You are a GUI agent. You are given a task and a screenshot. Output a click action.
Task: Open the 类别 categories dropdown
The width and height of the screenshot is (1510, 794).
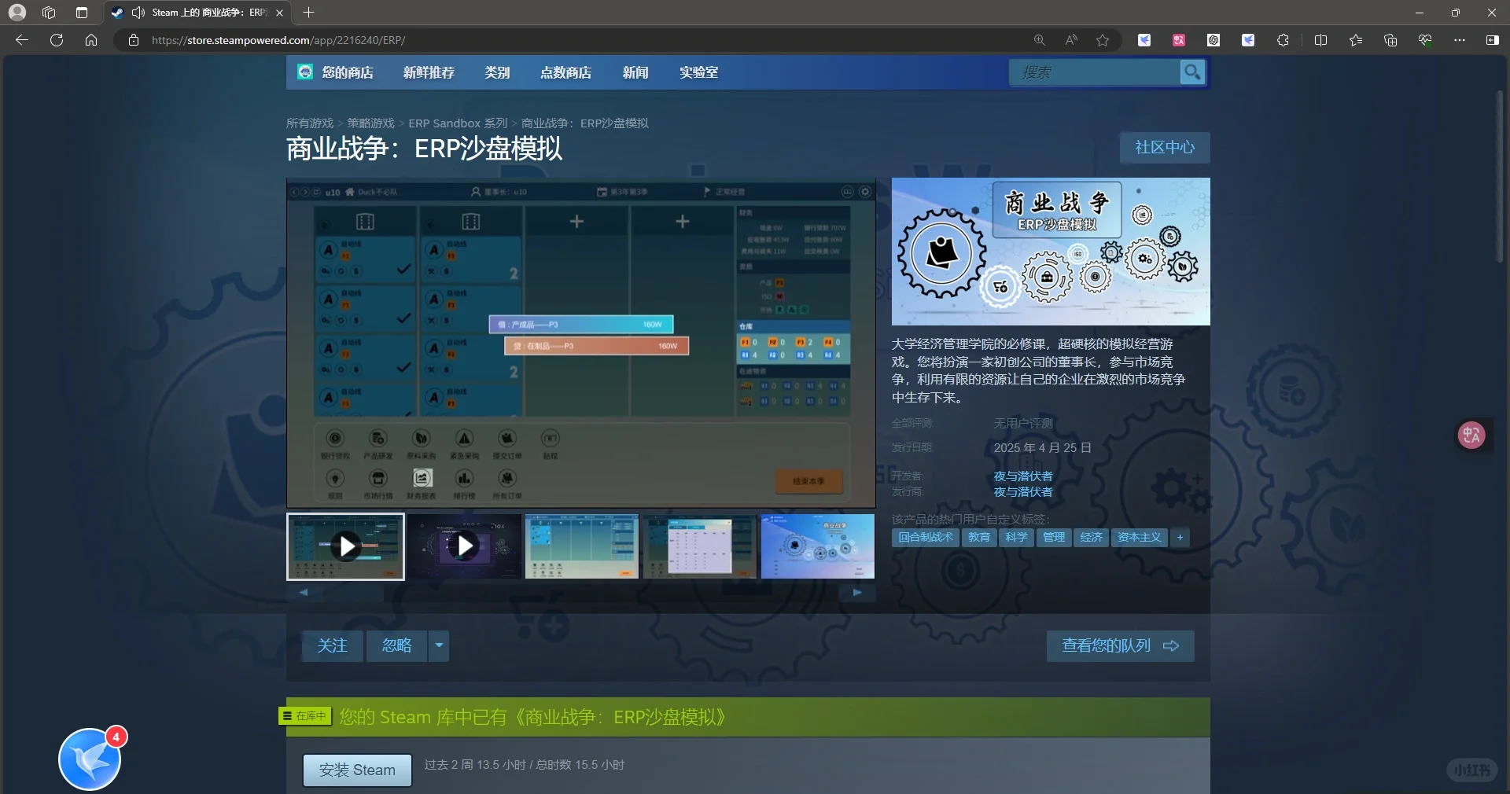(x=496, y=72)
